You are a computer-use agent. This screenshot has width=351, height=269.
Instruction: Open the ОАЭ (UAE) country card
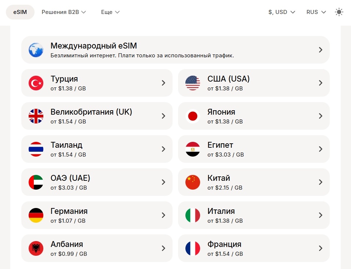coord(97,182)
